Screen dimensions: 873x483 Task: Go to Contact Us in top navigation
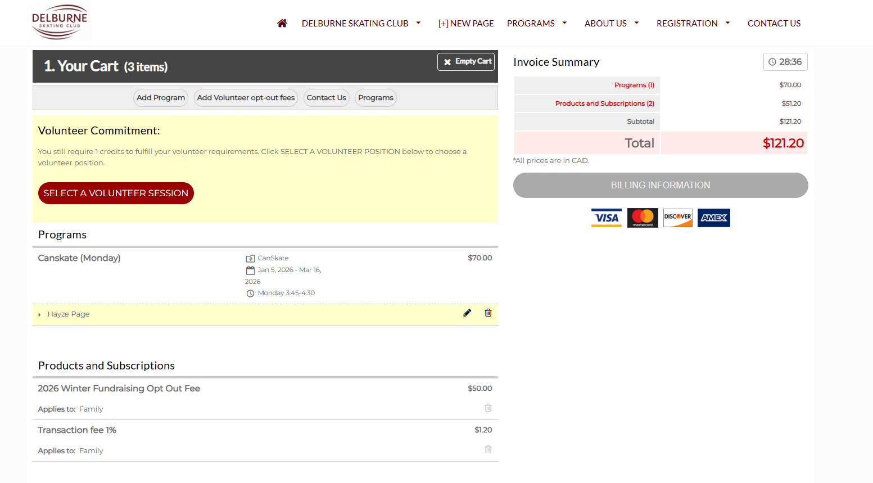pos(774,23)
